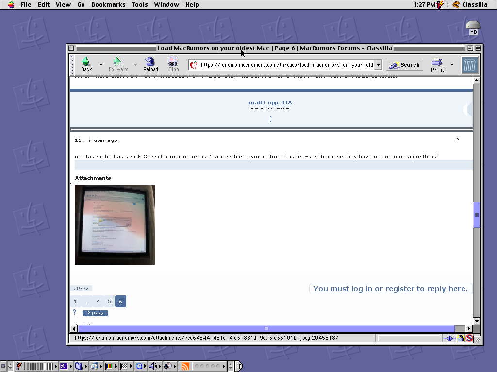Screen dimensions: 497x372
Task: Open the Help menu
Action: tap(192, 5)
